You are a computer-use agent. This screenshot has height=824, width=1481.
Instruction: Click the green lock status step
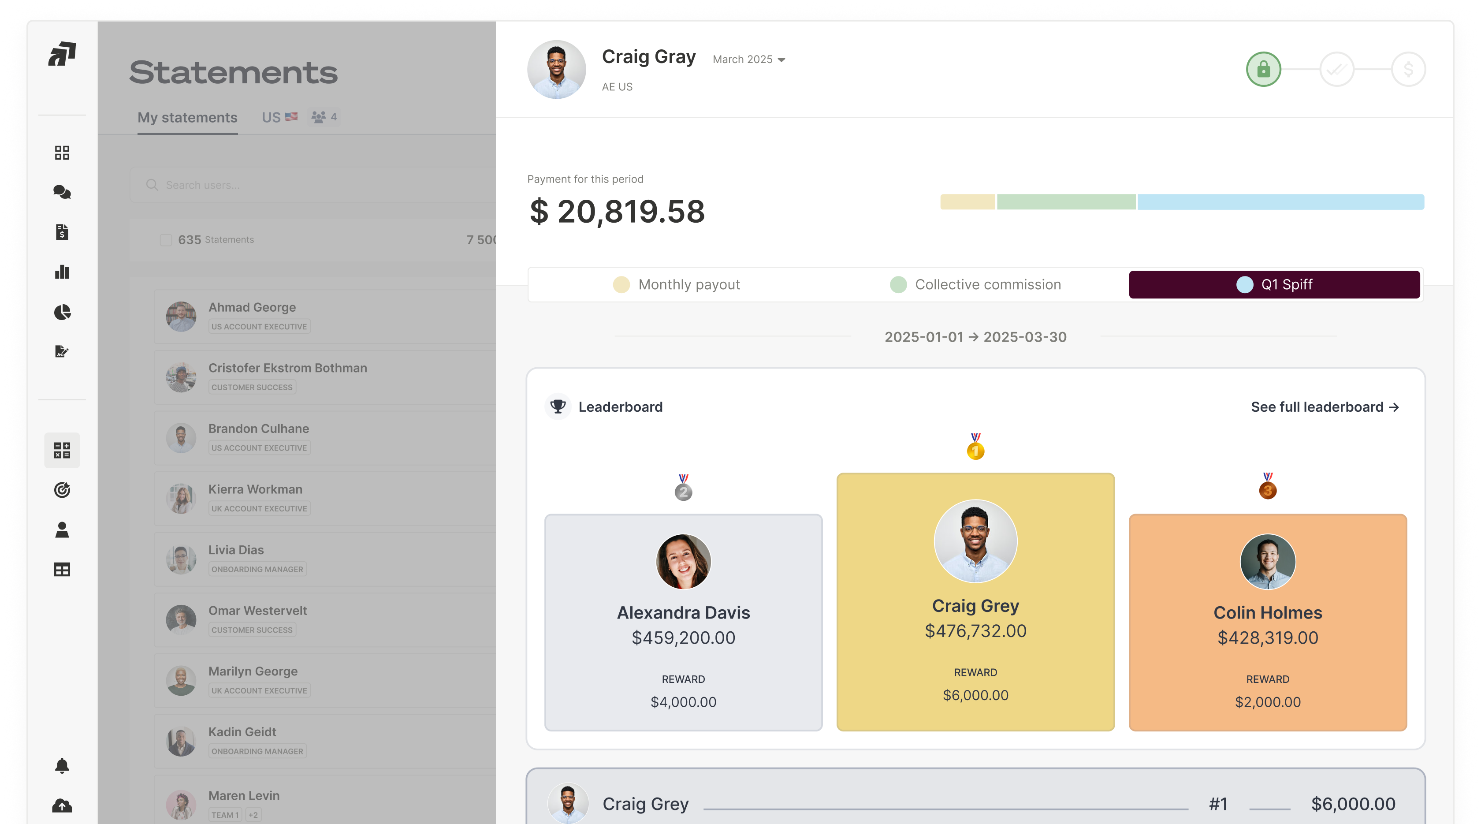coord(1263,70)
